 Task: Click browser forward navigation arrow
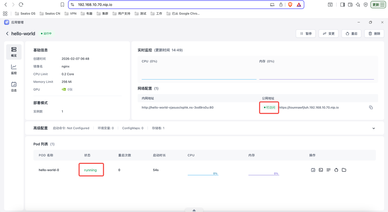pos(13,5)
